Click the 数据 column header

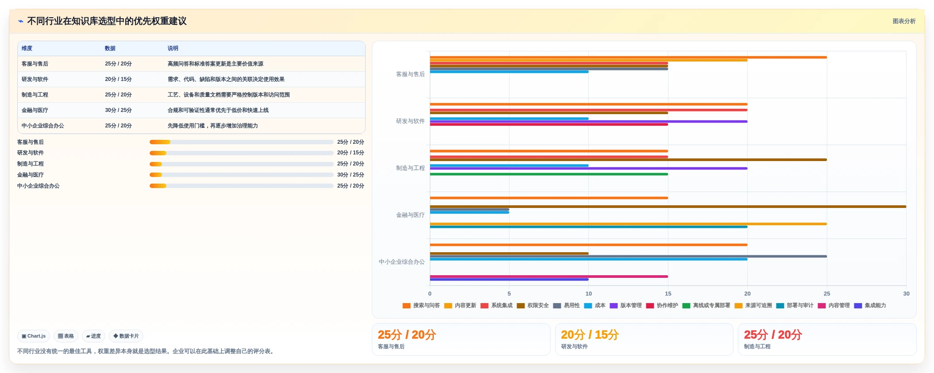tap(110, 48)
